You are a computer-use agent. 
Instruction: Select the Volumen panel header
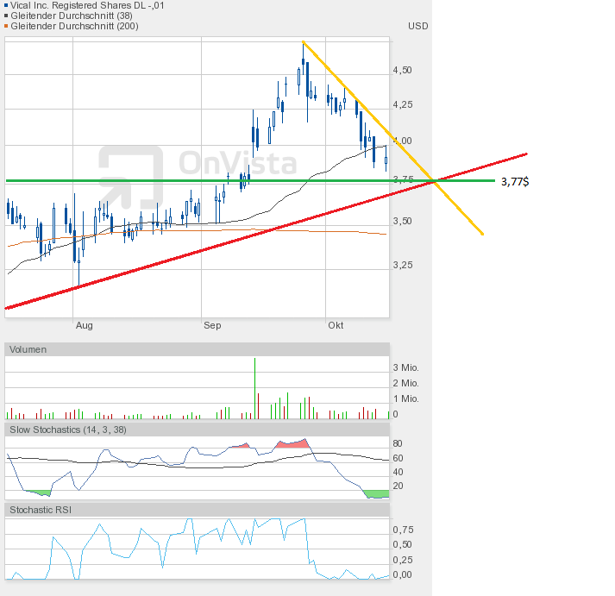[x=197, y=349]
